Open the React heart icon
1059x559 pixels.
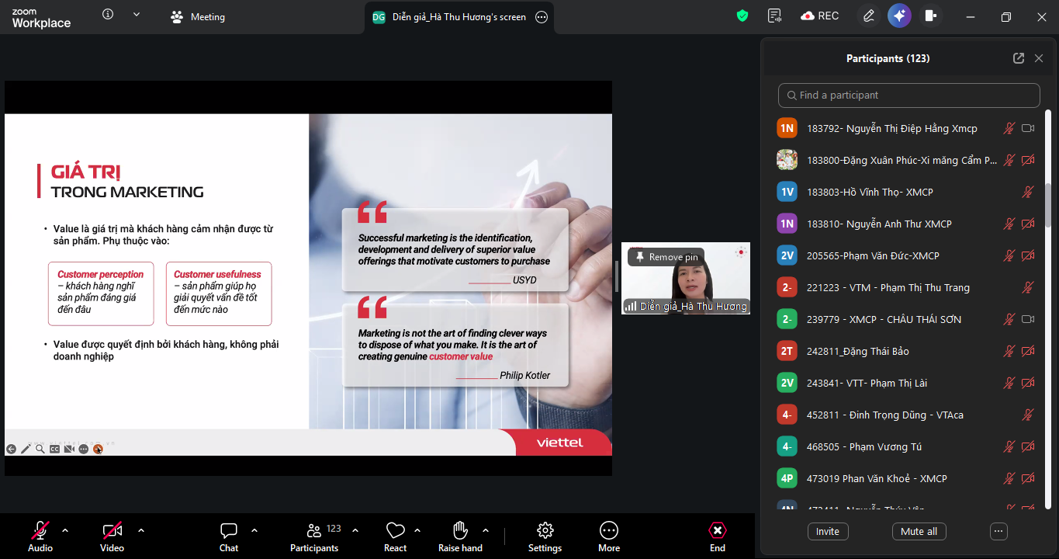[395, 531]
